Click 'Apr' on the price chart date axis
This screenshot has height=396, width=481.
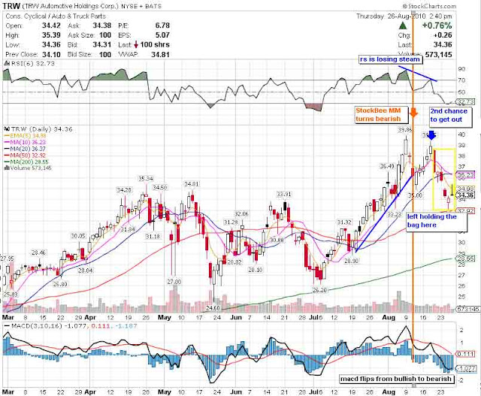click(90, 317)
